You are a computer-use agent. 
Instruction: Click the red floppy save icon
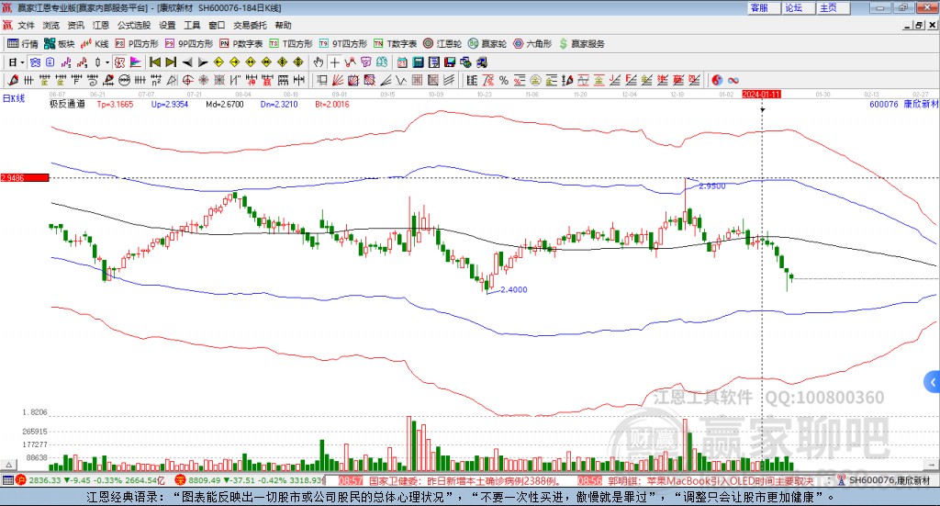450,62
